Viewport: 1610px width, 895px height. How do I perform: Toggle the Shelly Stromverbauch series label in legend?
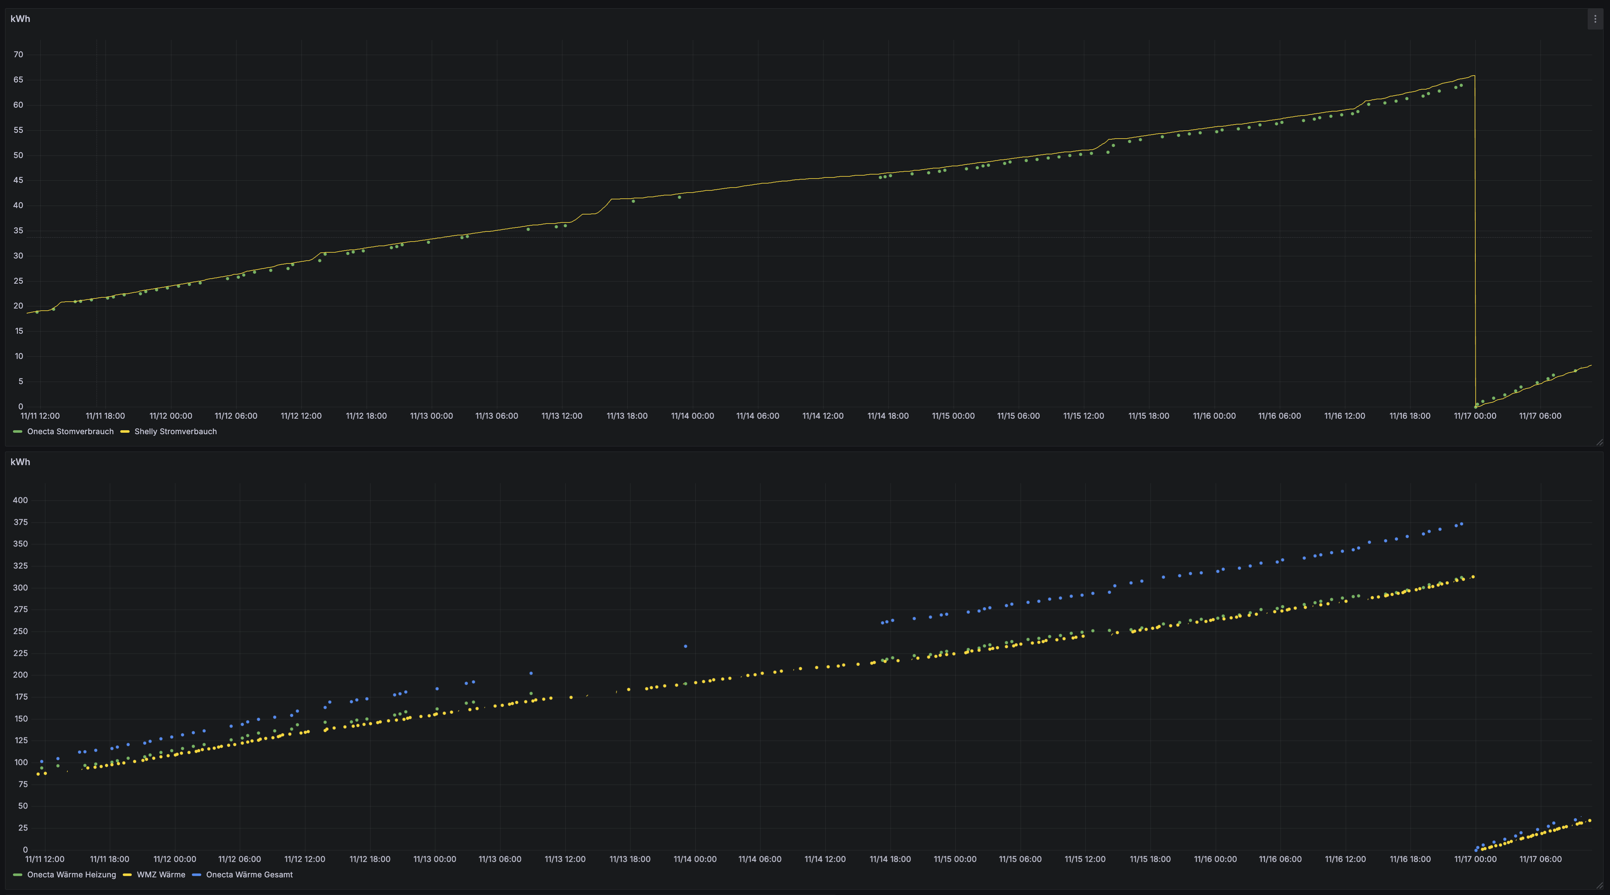coord(176,432)
